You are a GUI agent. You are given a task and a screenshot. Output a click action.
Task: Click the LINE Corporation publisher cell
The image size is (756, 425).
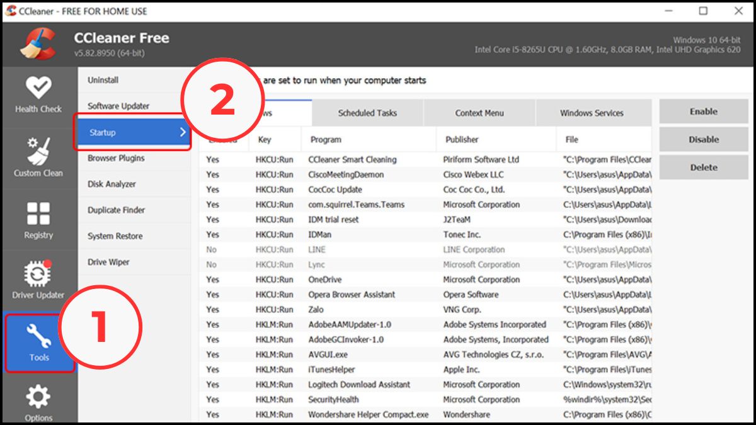click(474, 250)
